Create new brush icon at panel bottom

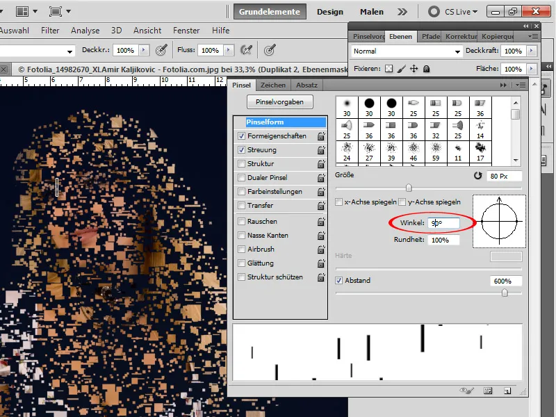[x=507, y=391]
